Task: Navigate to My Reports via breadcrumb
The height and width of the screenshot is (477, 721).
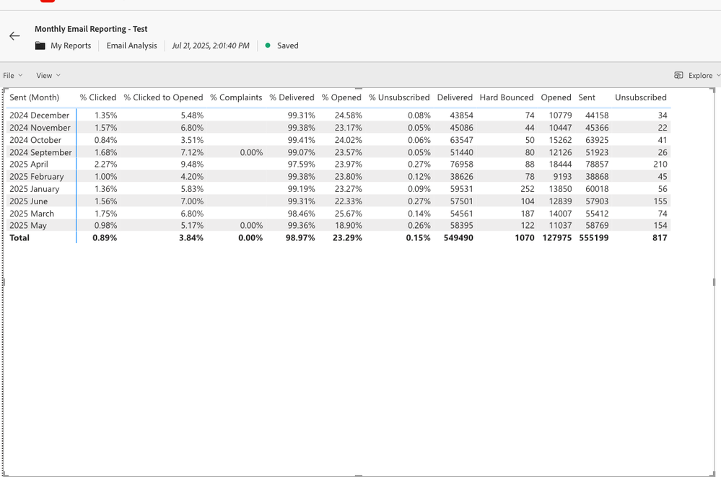Action: tap(69, 45)
